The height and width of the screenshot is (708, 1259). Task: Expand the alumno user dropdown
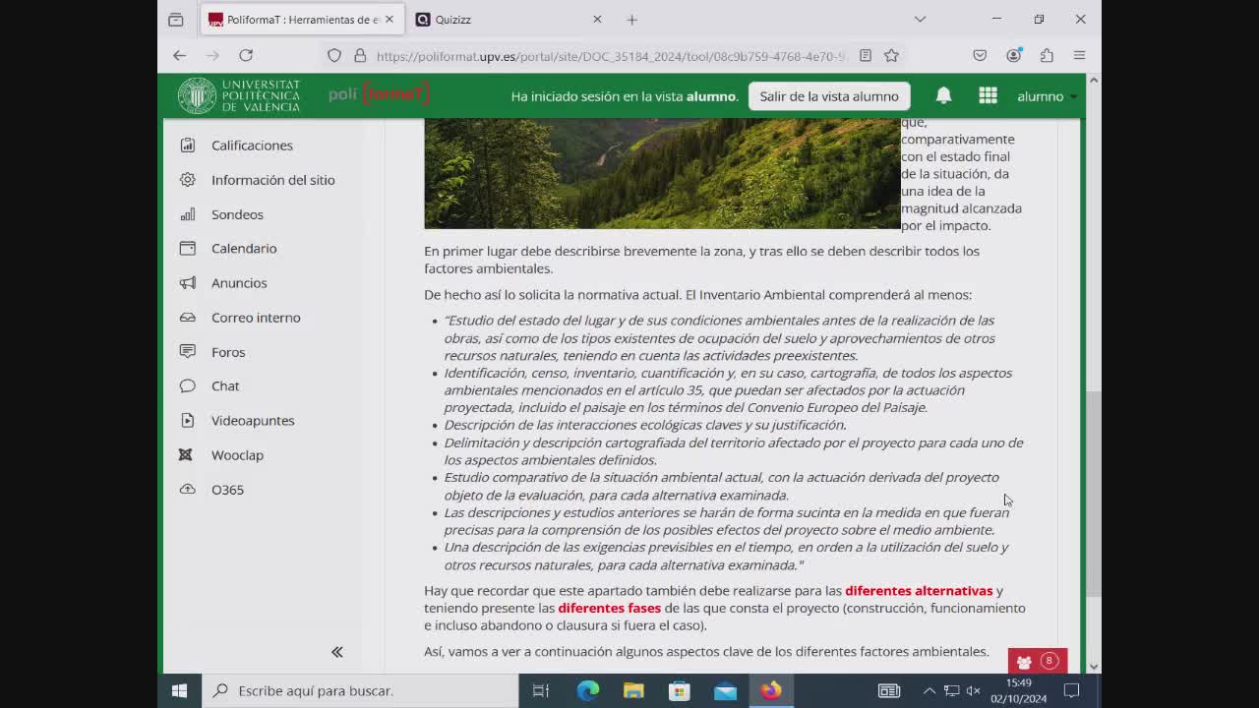tap(1047, 96)
